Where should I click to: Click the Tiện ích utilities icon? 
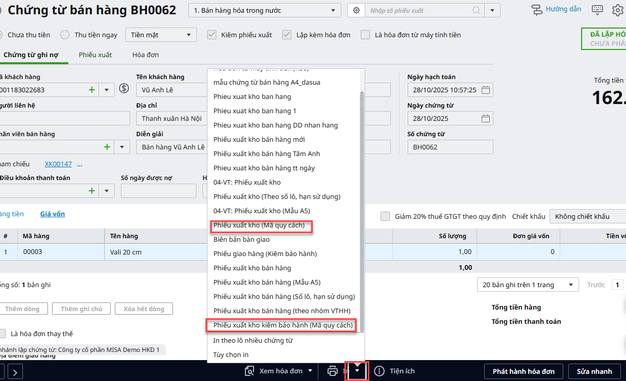[379, 371]
